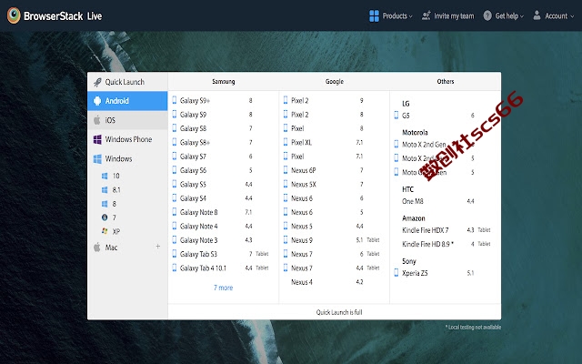
Task: Select the iOS platform tab
Action: pyautogui.click(x=127, y=120)
